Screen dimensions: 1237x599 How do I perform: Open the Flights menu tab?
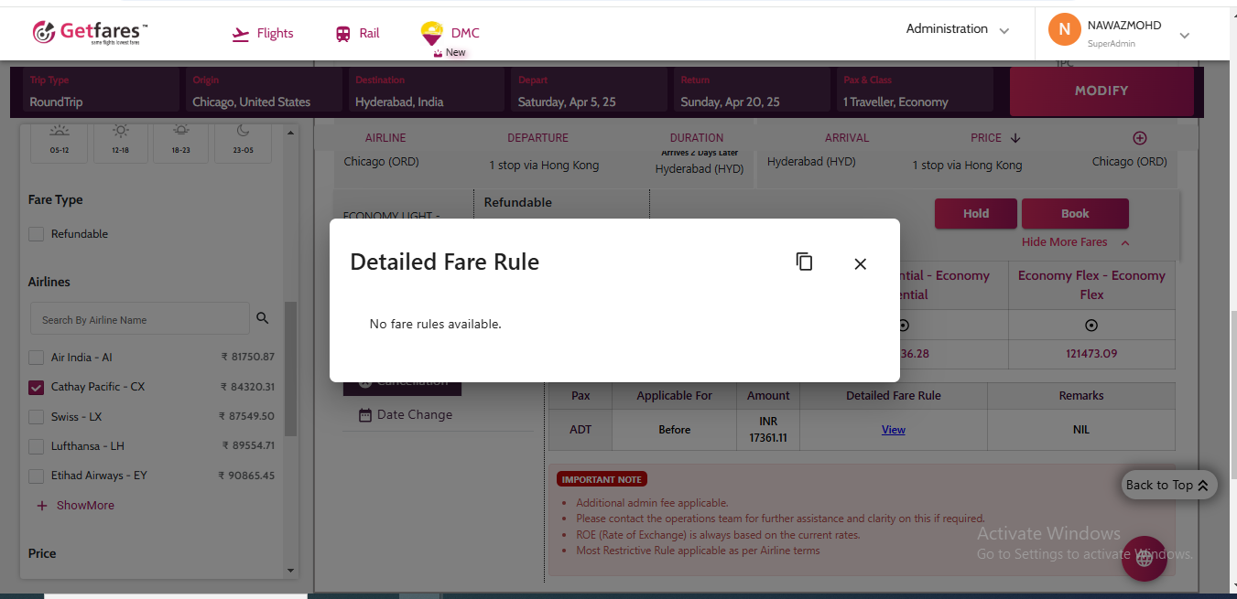click(x=263, y=34)
